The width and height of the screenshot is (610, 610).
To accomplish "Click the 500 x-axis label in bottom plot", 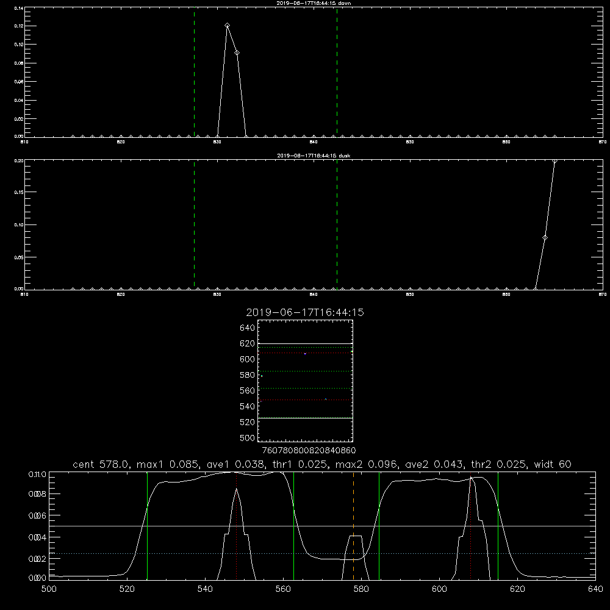I will pos(49,589).
